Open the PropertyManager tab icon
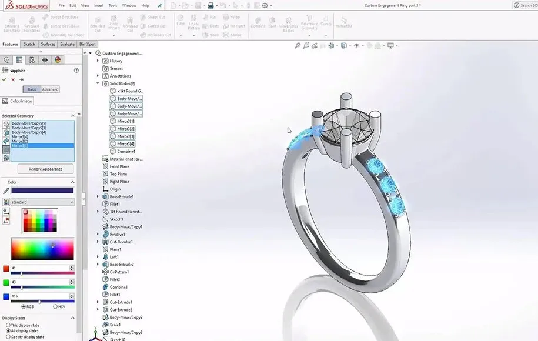The image size is (538, 341). click(19, 60)
